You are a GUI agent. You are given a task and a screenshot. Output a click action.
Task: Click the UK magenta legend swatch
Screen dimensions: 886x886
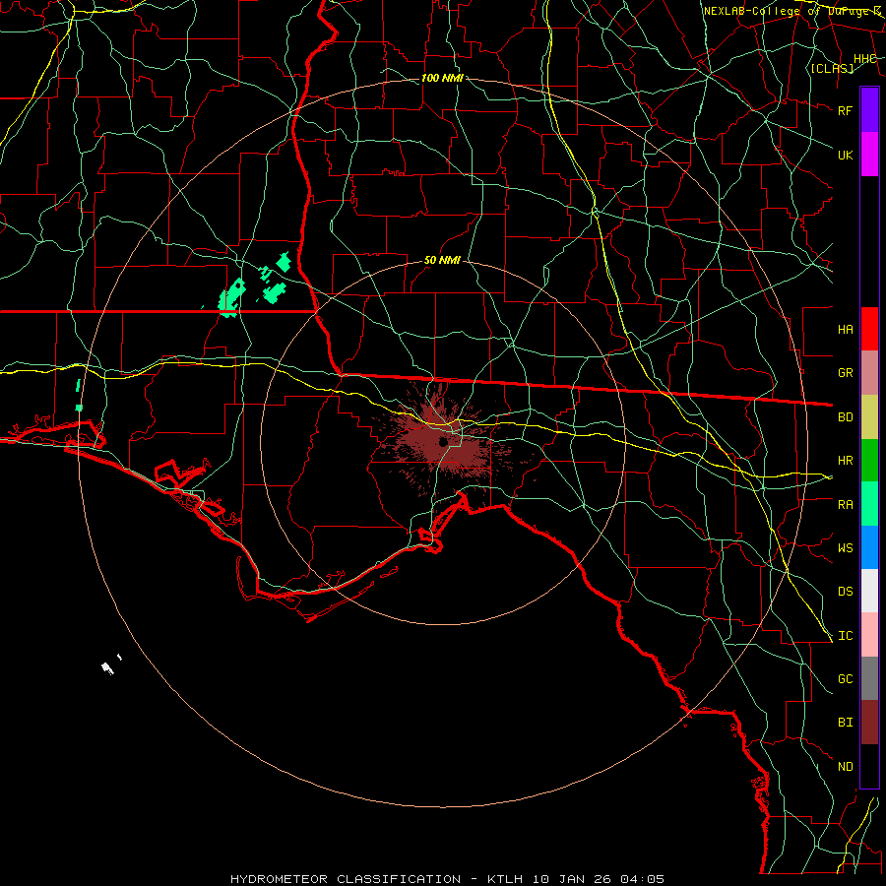(x=869, y=155)
